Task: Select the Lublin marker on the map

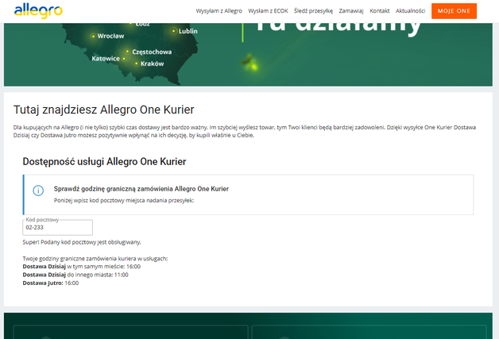Action: coord(175,31)
